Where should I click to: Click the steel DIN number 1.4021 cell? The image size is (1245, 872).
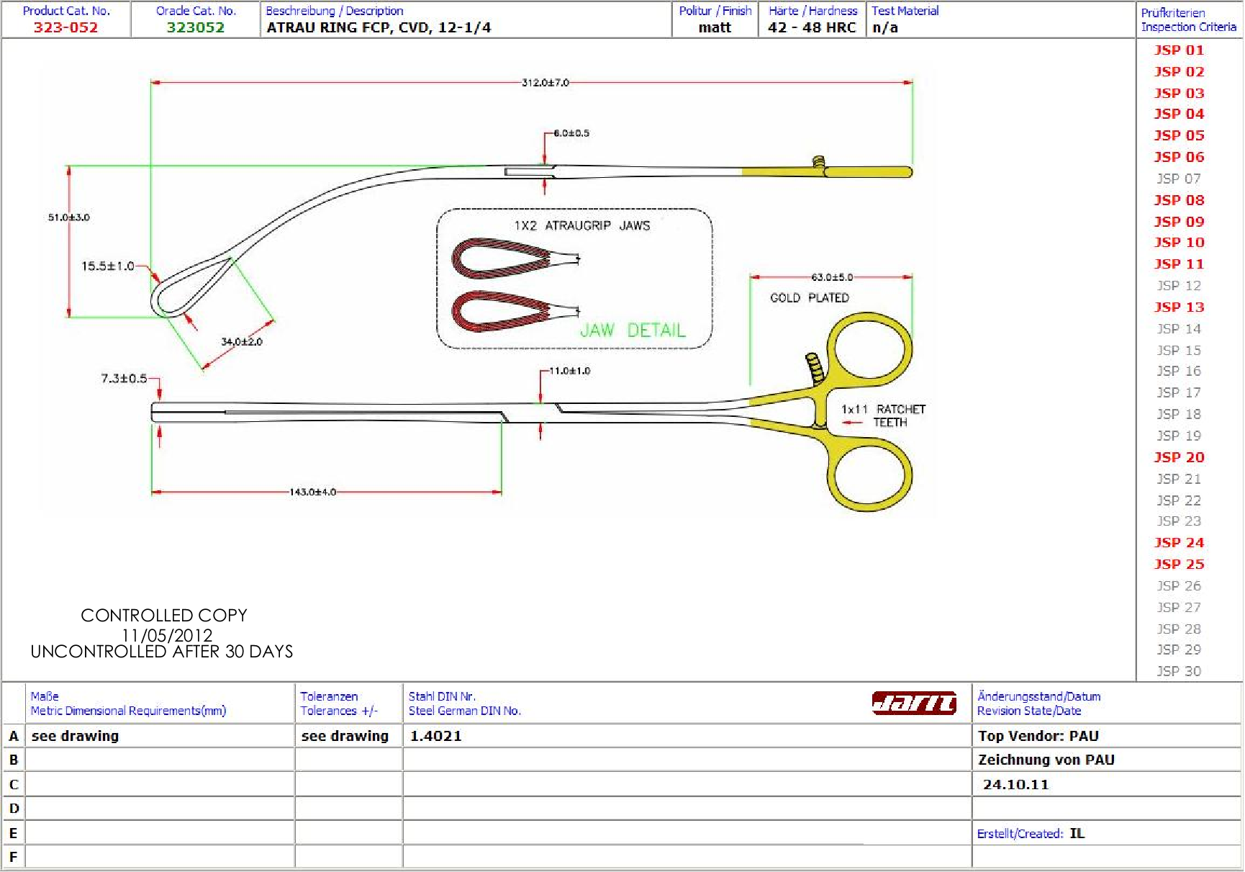(x=436, y=736)
